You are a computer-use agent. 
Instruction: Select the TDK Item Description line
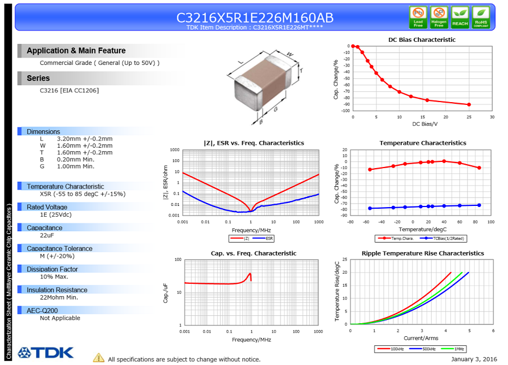coord(255,28)
